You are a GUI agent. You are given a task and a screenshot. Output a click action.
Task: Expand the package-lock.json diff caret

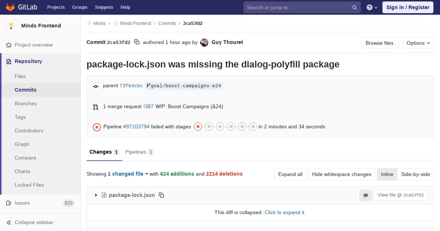[96, 195]
